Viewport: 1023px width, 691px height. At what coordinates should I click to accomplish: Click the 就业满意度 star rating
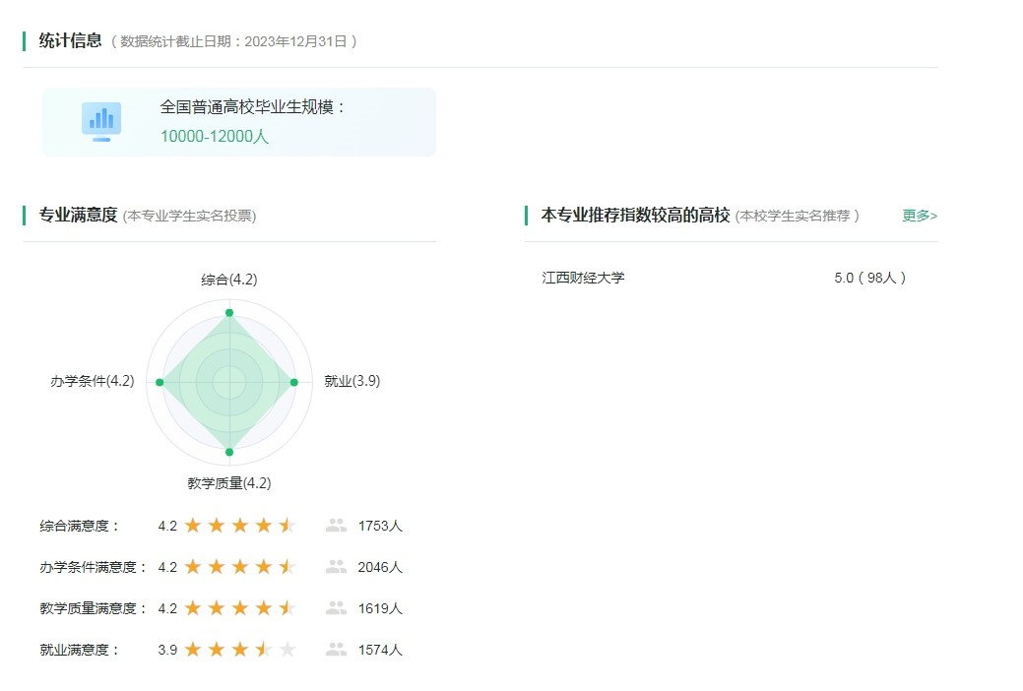pos(239,650)
